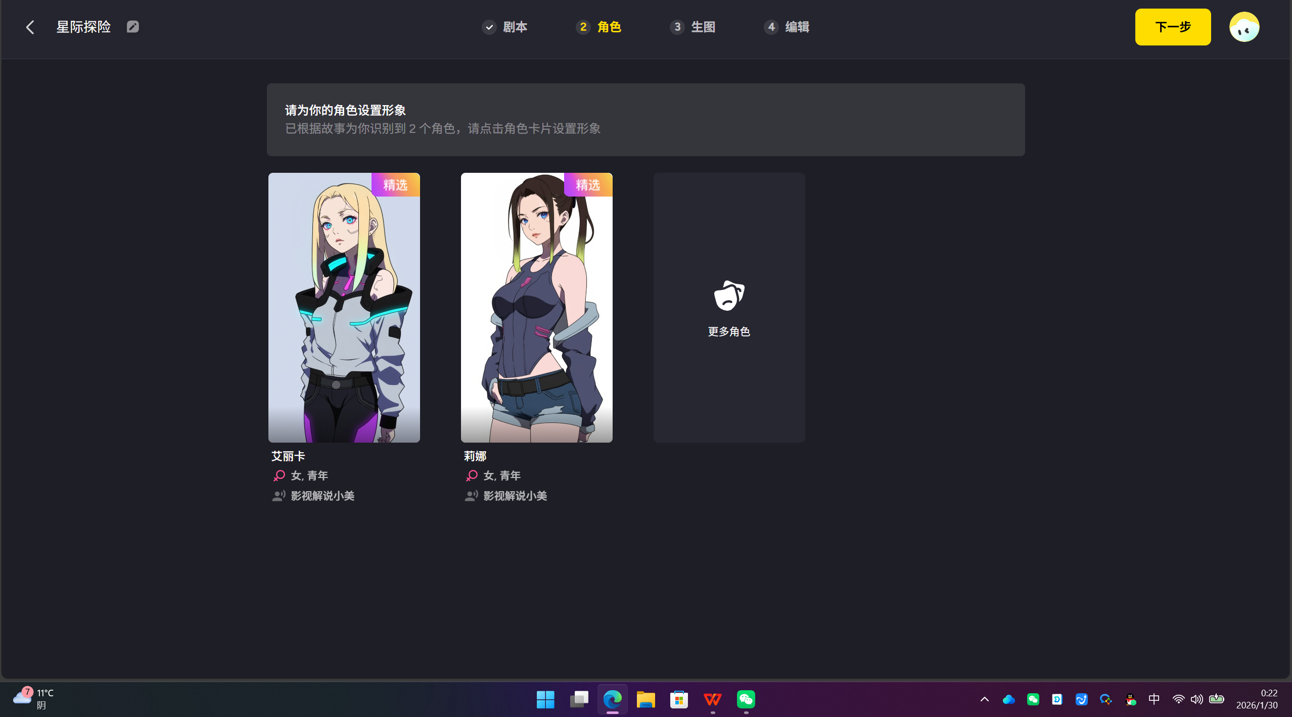Click the volume icon in the system tray

pos(1196,699)
